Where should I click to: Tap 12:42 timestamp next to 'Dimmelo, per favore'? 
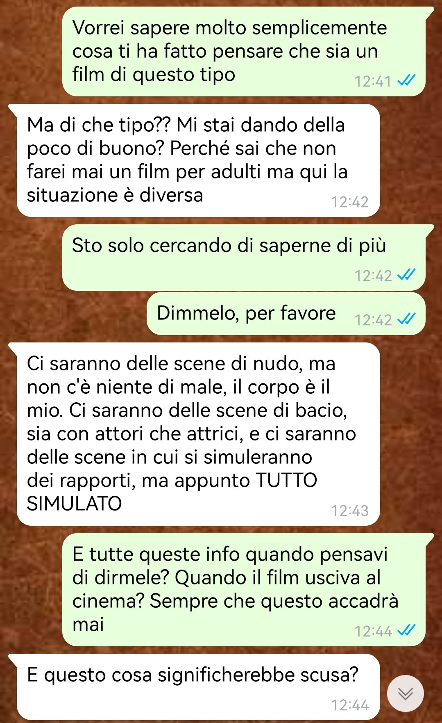(x=373, y=319)
